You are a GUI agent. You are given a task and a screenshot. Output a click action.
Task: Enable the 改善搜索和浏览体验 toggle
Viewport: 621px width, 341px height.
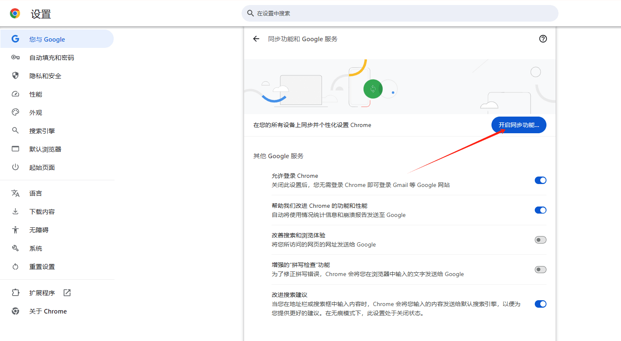tap(541, 240)
